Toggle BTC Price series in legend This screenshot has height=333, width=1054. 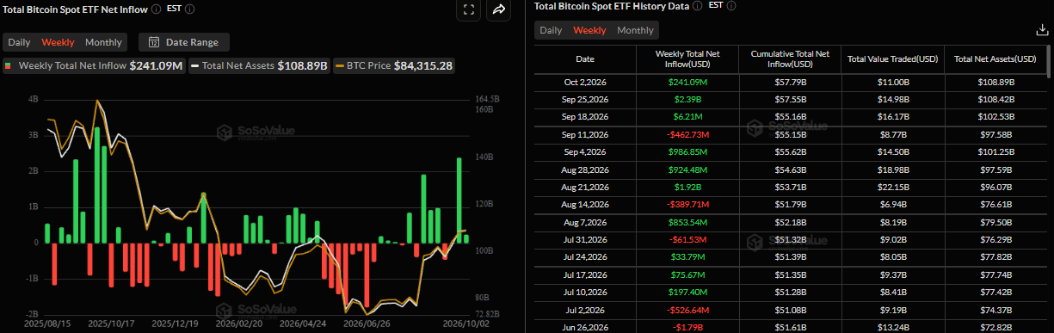[x=394, y=65]
